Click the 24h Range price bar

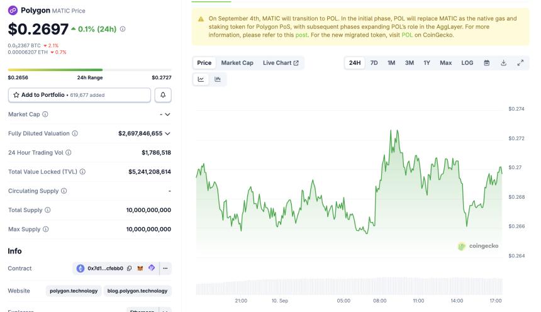point(89,70)
